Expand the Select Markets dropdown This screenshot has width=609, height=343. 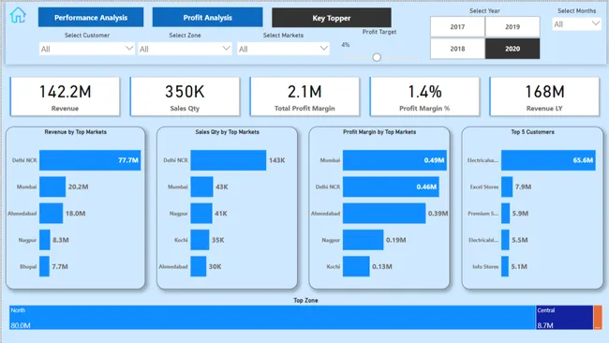283,49
